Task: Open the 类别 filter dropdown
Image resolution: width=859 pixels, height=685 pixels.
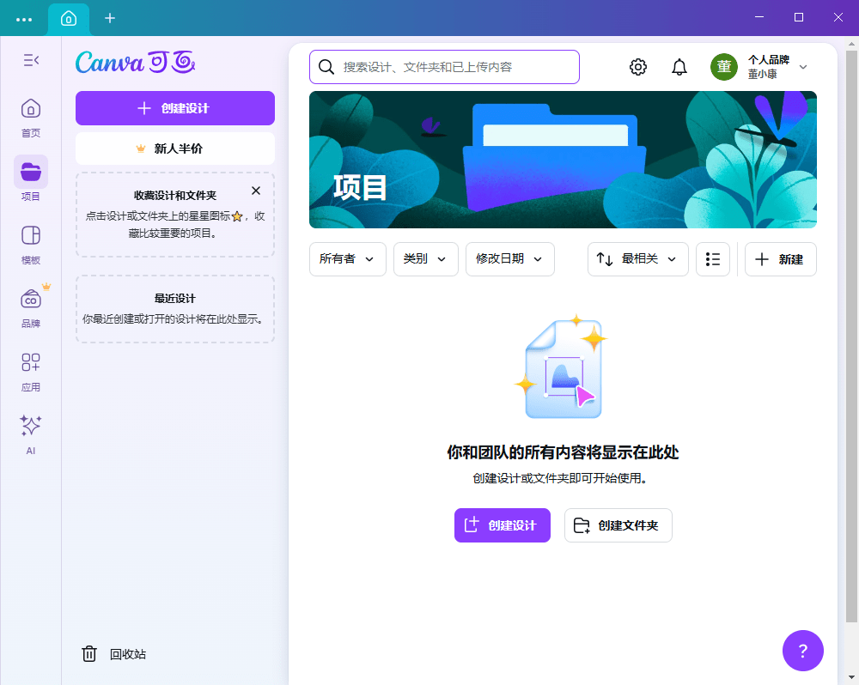Action: (x=425, y=259)
